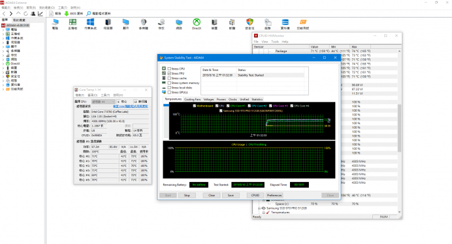
Task: Expand the DirectX tree node in sidebar
Action: tap(3, 63)
